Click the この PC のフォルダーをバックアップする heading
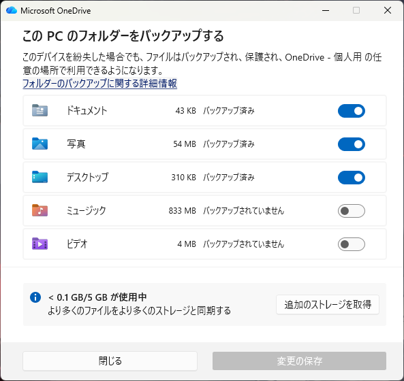This screenshot has height=381, width=404. pyautogui.click(x=123, y=36)
